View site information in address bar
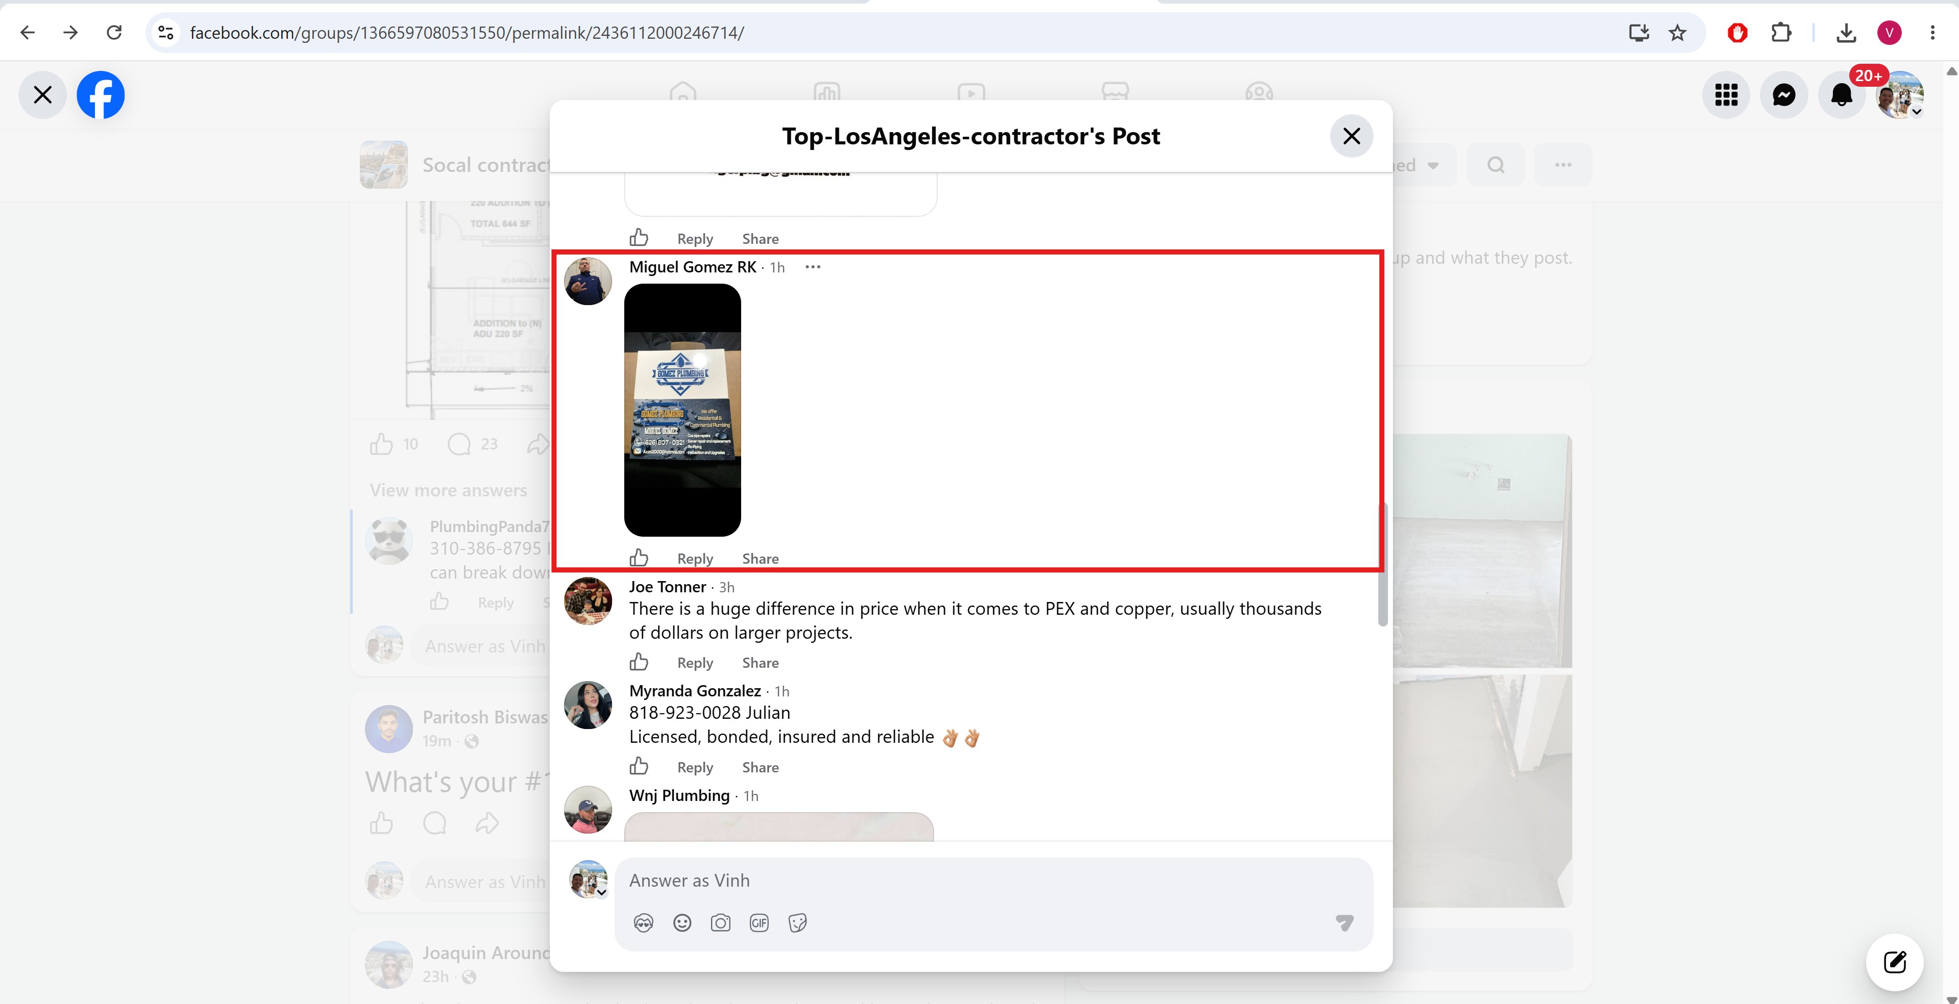The image size is (1959, 1004). pyautogui.click(x=166, y=33)
